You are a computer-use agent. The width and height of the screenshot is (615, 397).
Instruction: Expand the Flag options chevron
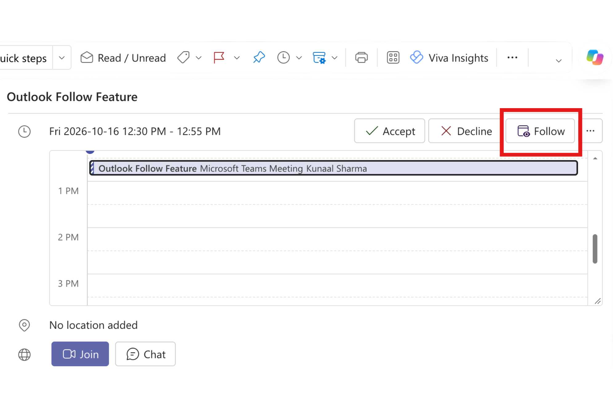tap(237, 58)
